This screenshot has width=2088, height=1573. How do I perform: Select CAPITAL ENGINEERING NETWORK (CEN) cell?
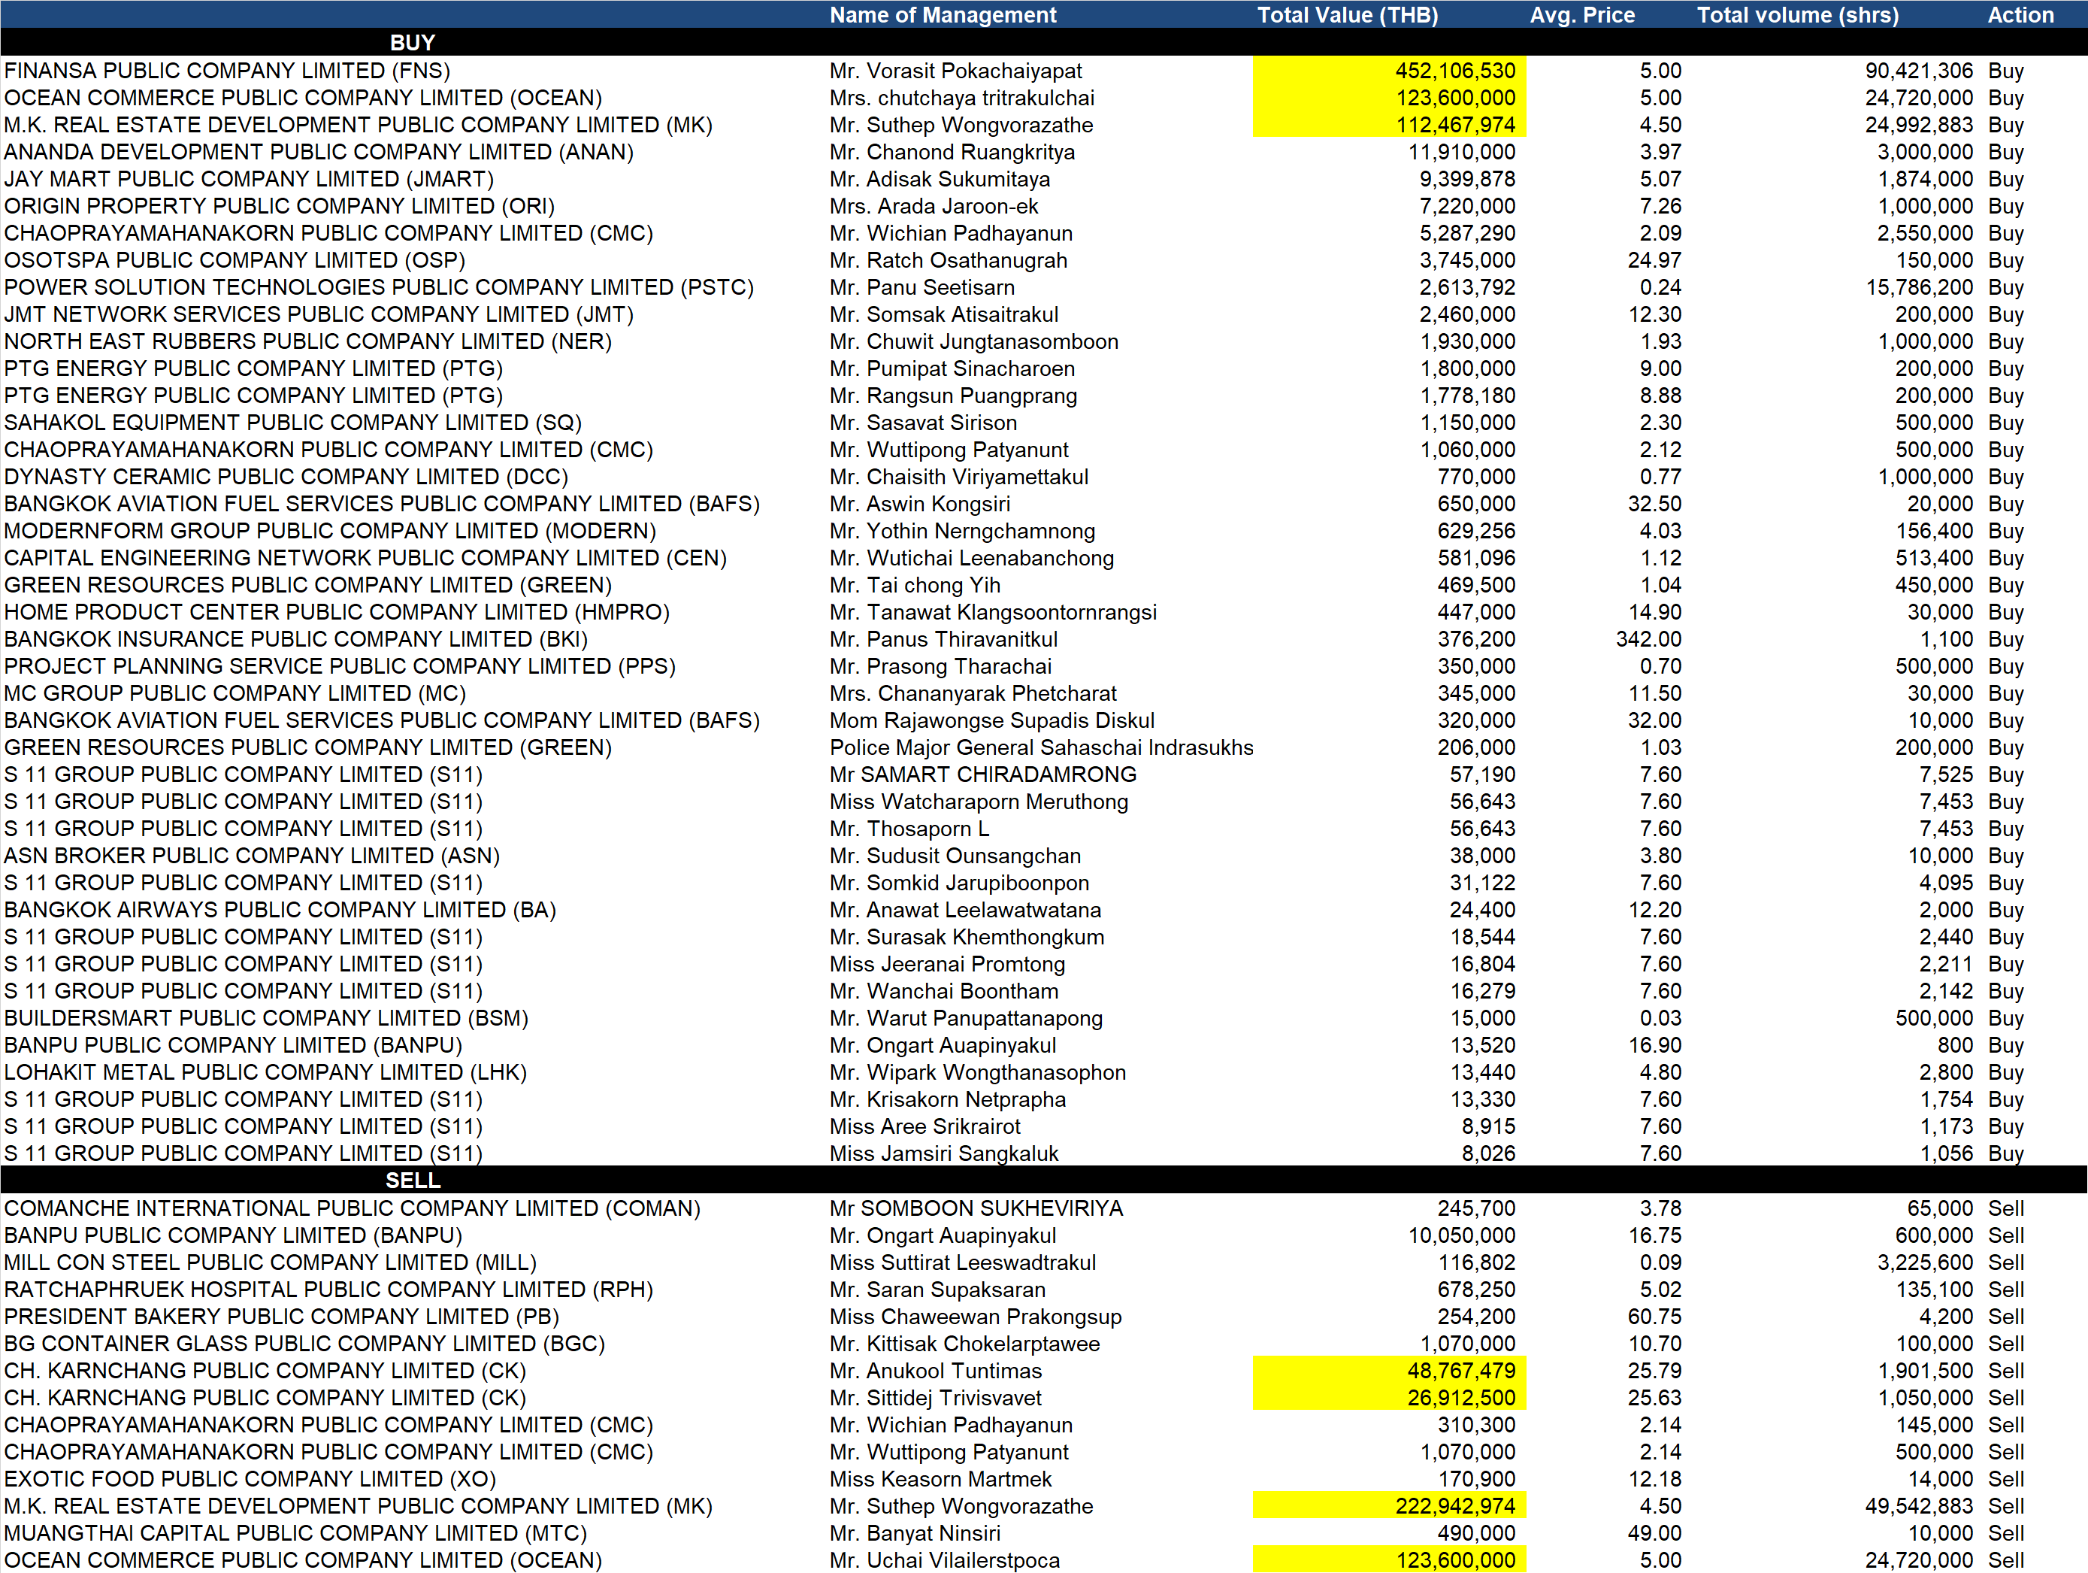point(365,558)
